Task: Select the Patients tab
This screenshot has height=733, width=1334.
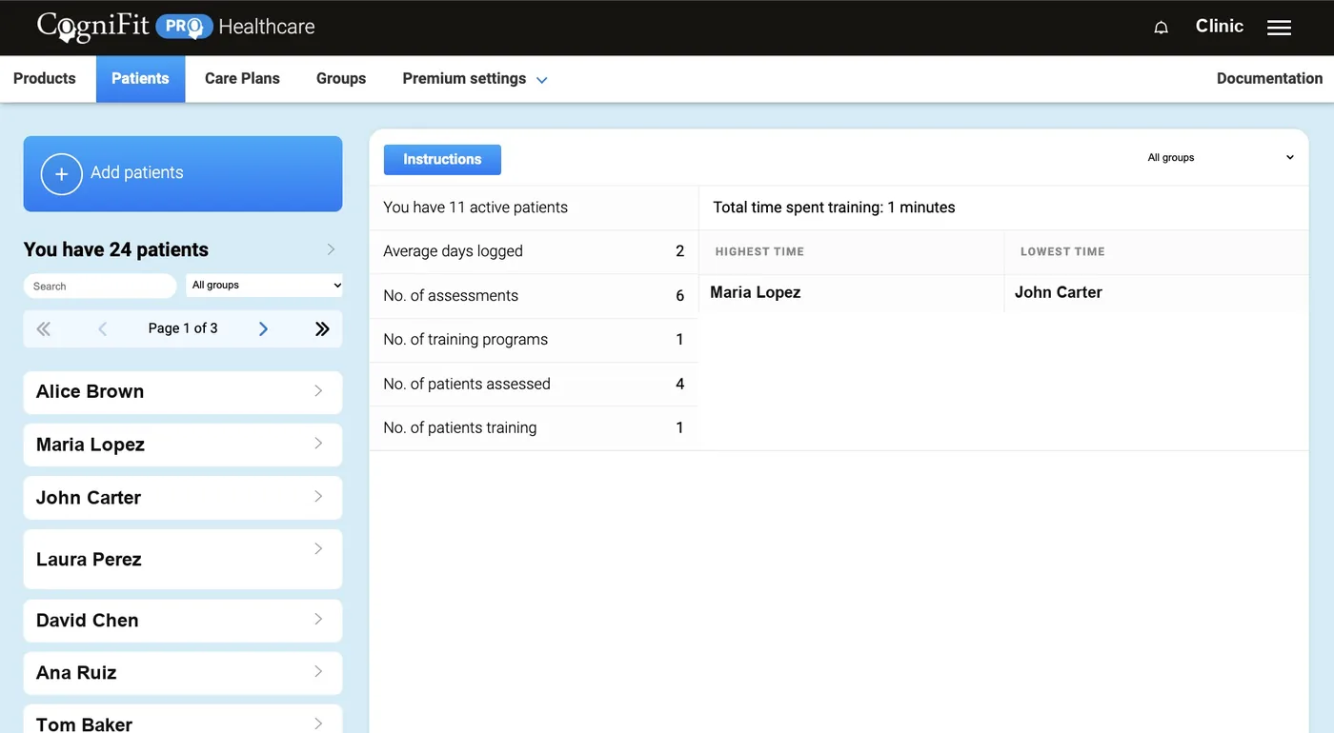Action: [140, 79]
